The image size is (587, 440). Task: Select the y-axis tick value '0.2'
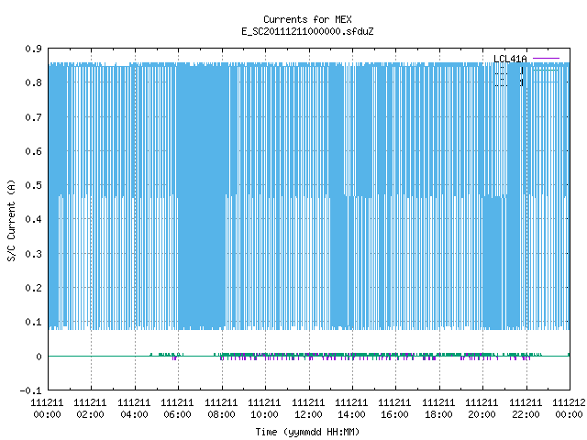pyautogui.click(x=33, y=288)
